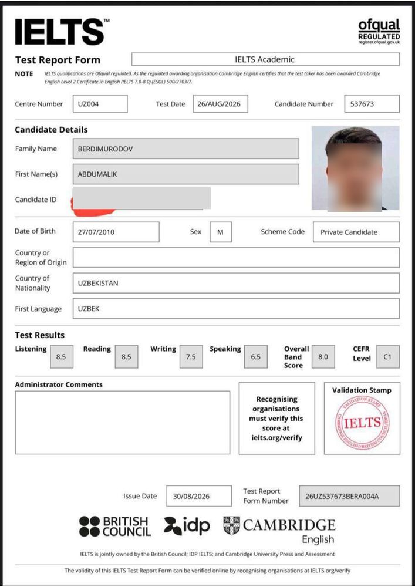
Task: Click the Date of Birth field 27/07/2010
Action: coord(116,232)
